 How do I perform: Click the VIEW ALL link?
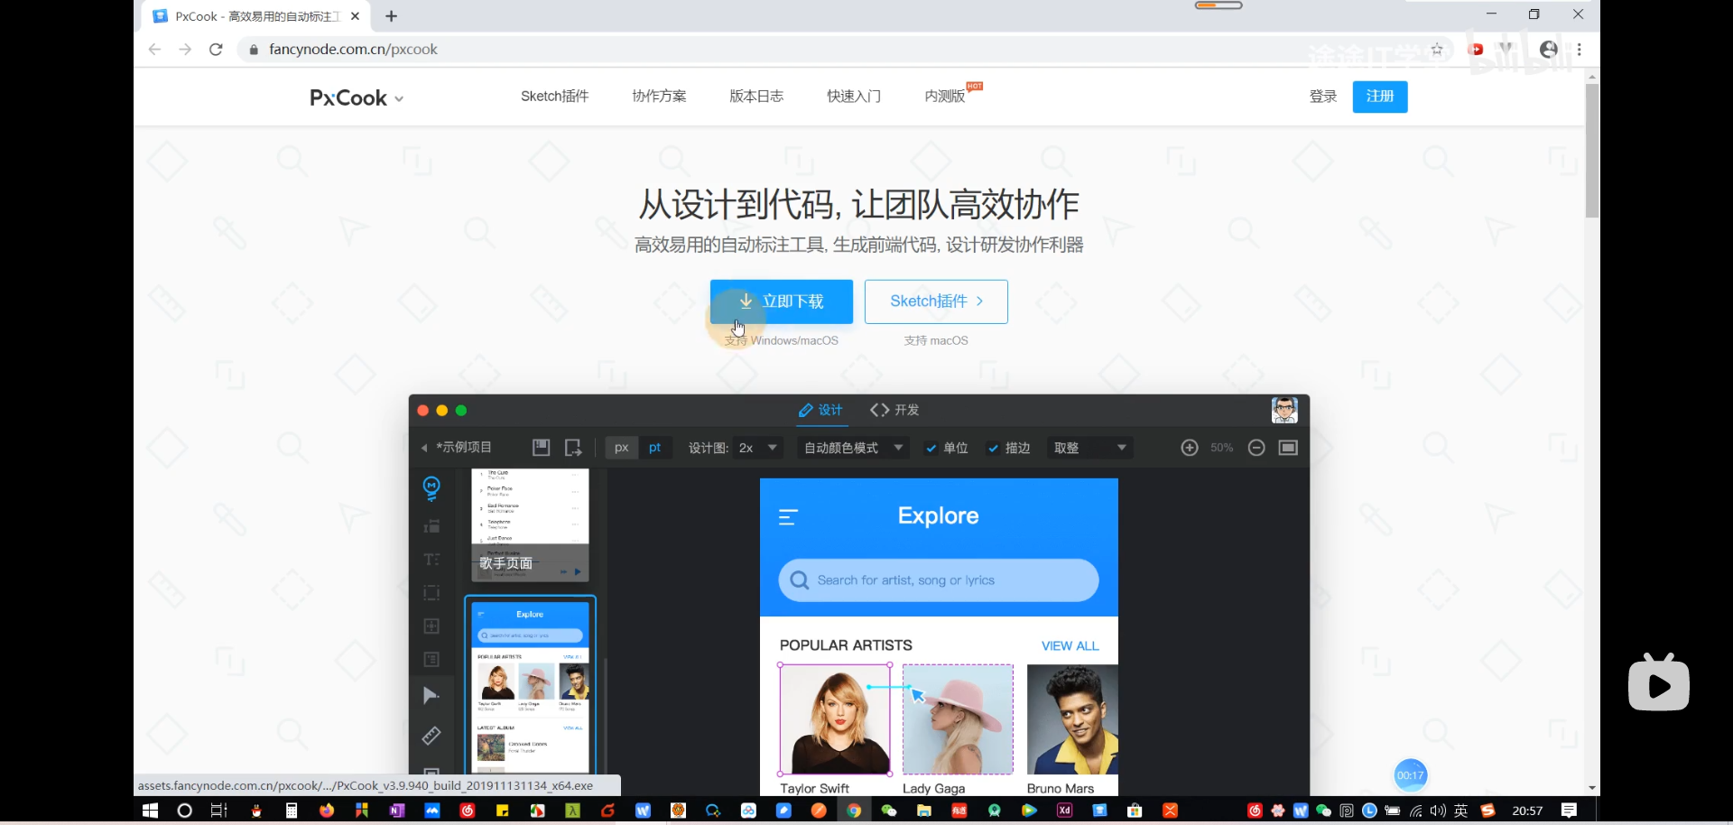tap(1070, 645)
